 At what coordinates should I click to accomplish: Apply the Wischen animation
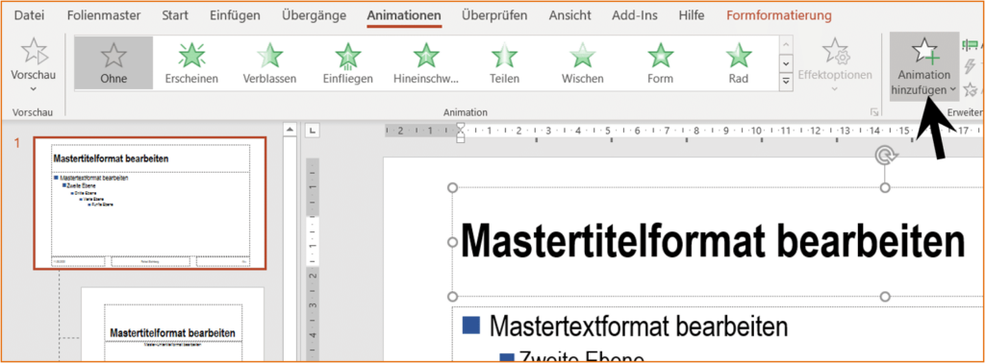click(x=582, y=62)
